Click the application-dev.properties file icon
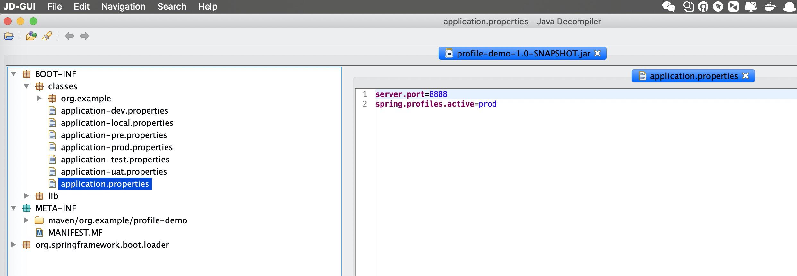 [52, 111]
